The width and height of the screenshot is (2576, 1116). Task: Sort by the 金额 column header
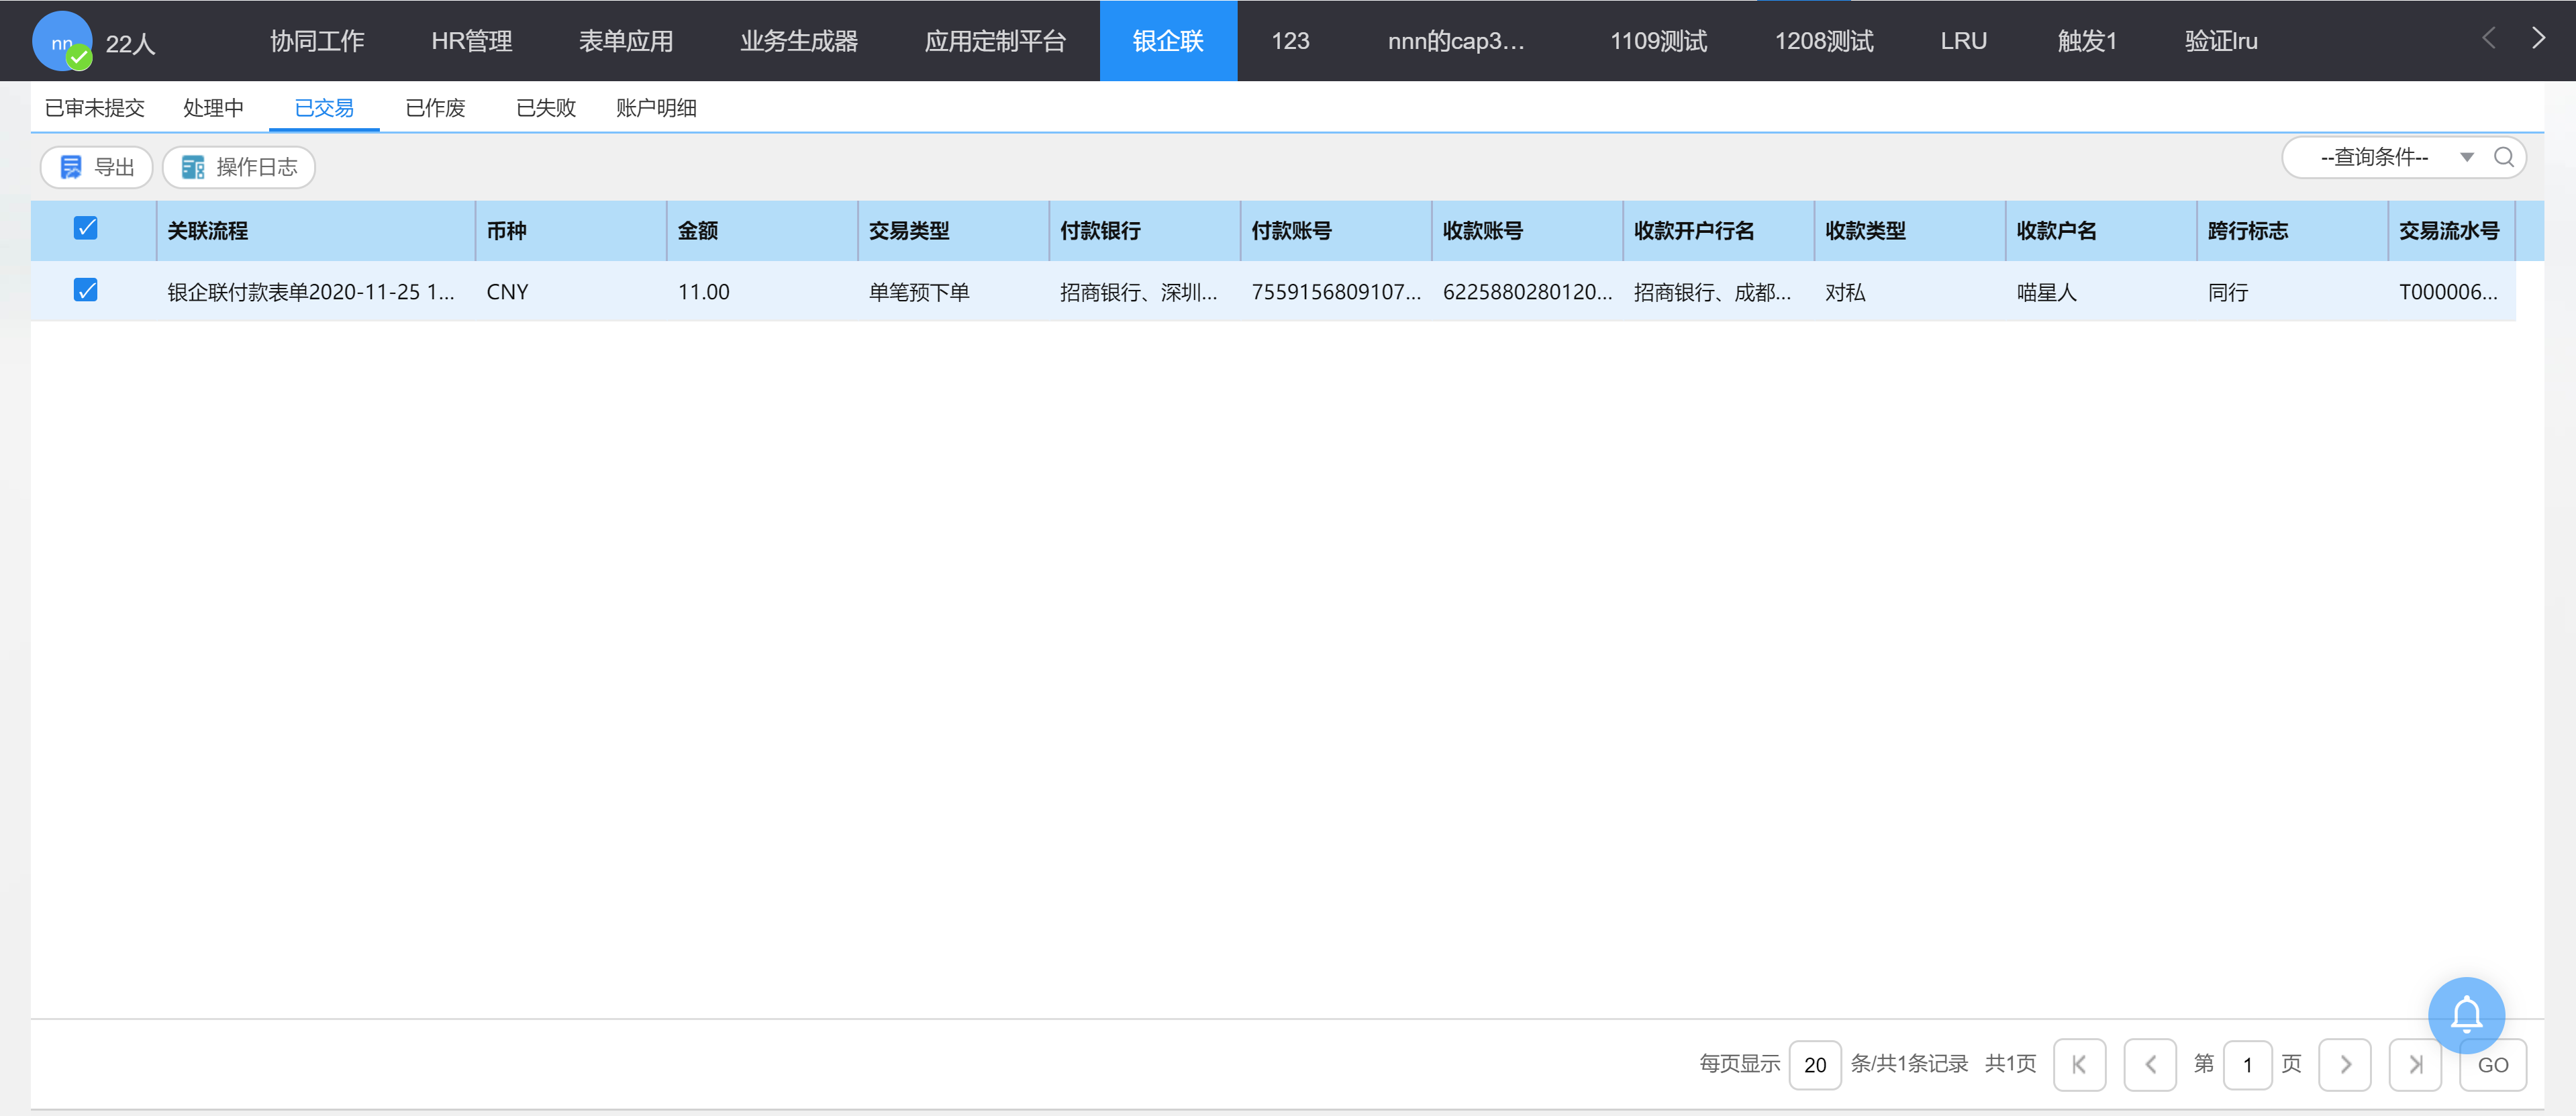(698, 231)
